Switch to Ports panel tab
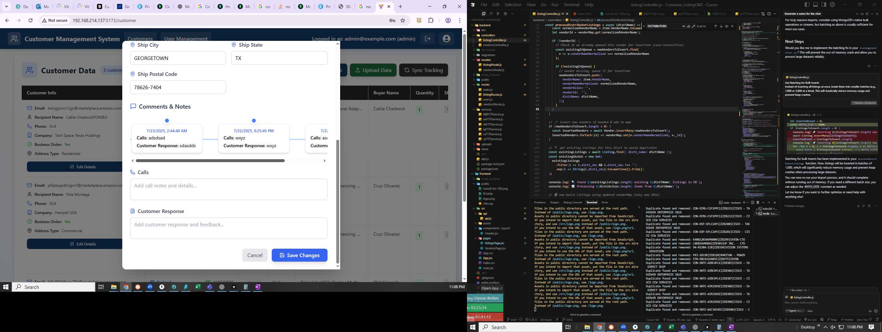882x332 pixels. coord(605,203)
